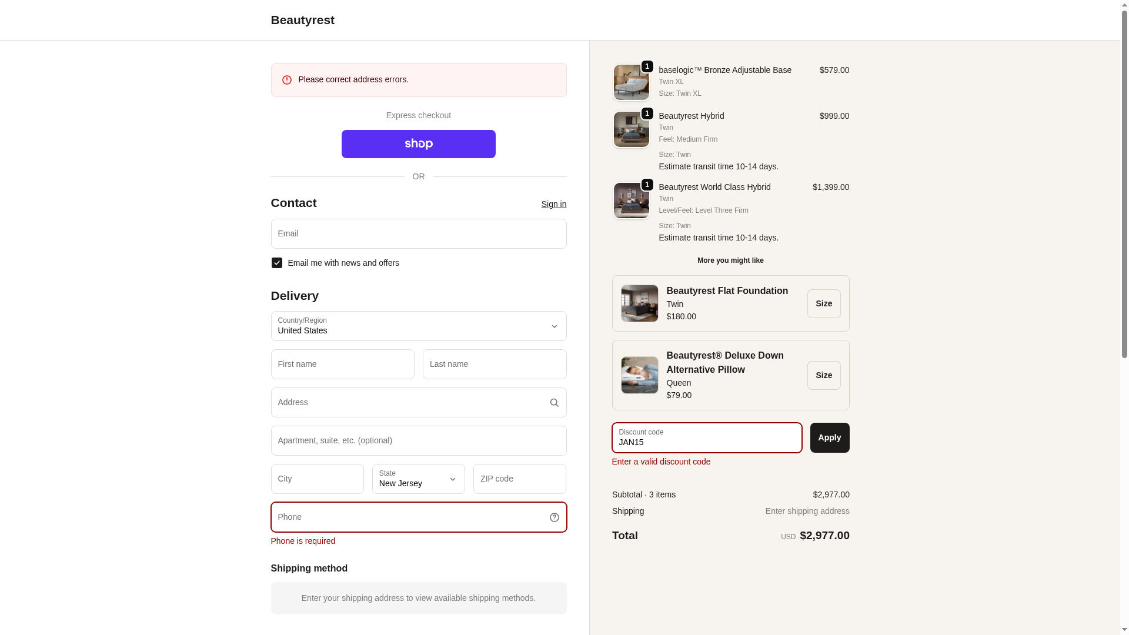Click the error alert icon in banner
This screenshot has height=635, width=1129.
click(x=287, y=80)
